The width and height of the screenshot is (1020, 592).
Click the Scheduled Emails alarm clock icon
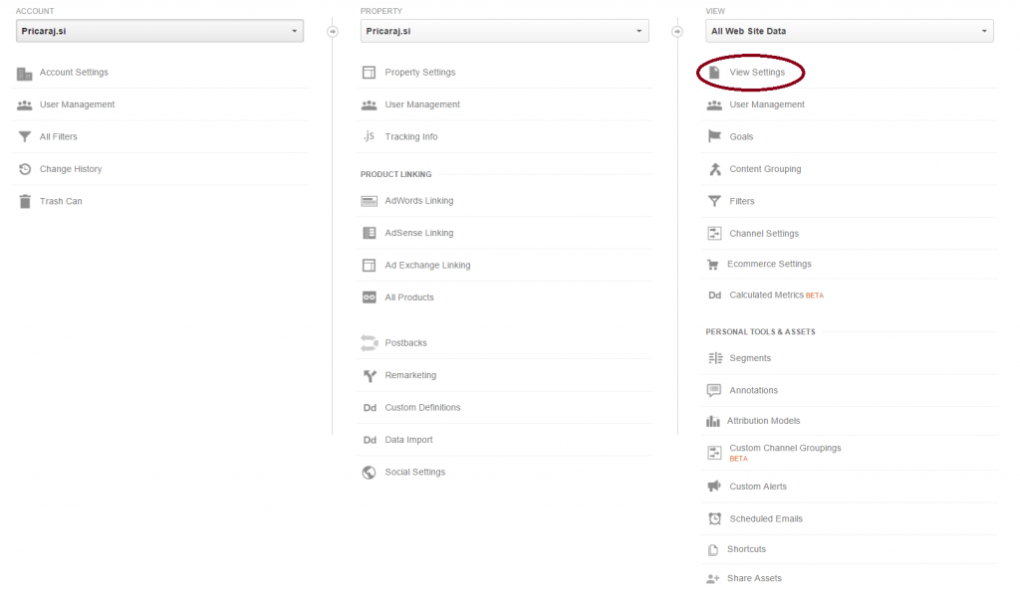pos(714,519)
